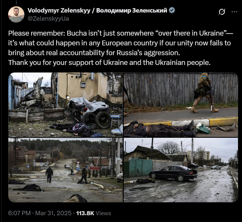242x222 pixels.
Task: Open the street intersection with pedestrians photo
Action: point(66,170)
